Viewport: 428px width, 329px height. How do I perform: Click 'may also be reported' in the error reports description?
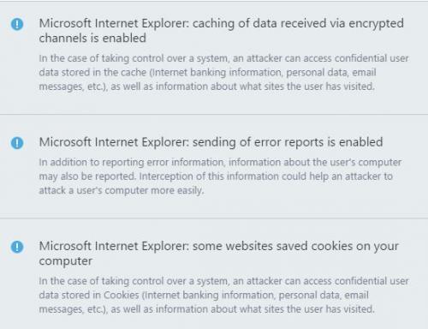click(x=87, y=176)
